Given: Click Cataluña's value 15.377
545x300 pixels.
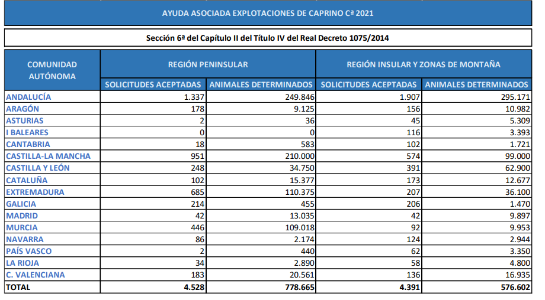Looking at the screenshot, I should click(x=302, y=180).
